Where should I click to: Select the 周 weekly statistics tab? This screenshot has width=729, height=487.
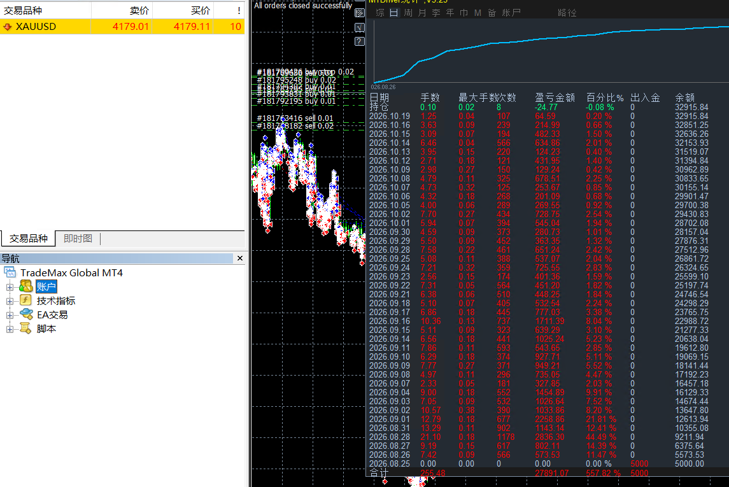coord(407,13)
